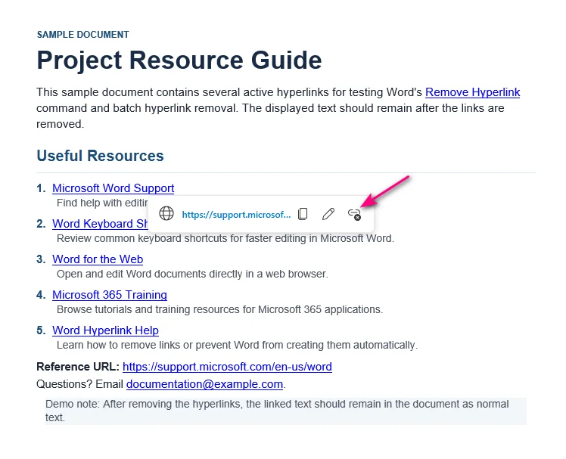Edit link with the pencil icon
The width and height of the screenshot is (566, 459).
[328, 214]
